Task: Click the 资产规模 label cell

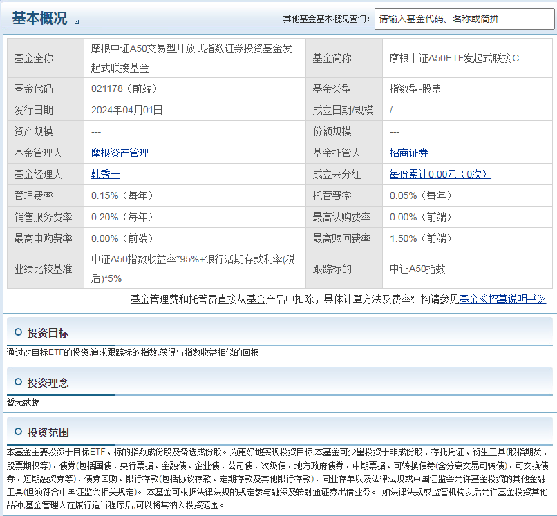Action: click(x=46, y=131)
